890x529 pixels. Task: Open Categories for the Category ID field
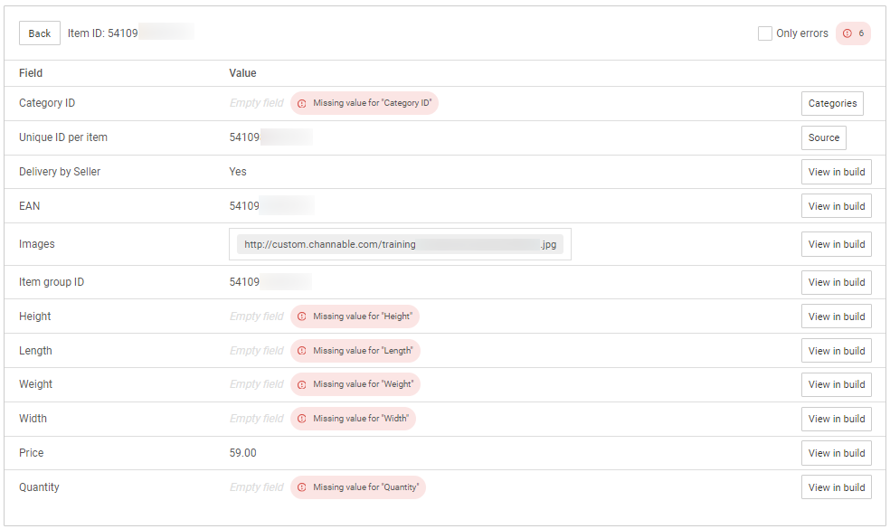832,103
